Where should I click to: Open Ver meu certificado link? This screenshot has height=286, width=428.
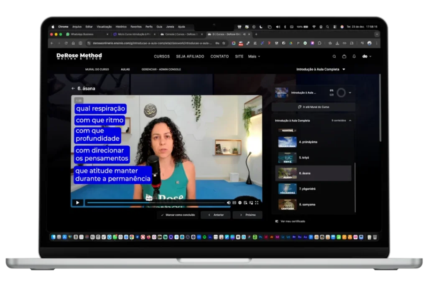(x=290, y=221)
